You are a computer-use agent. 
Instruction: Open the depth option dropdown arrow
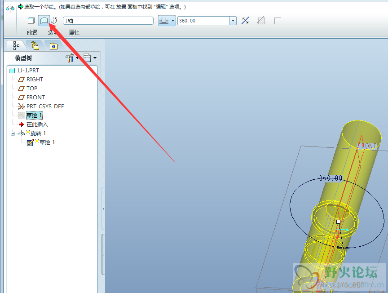(x=173, y=21)
